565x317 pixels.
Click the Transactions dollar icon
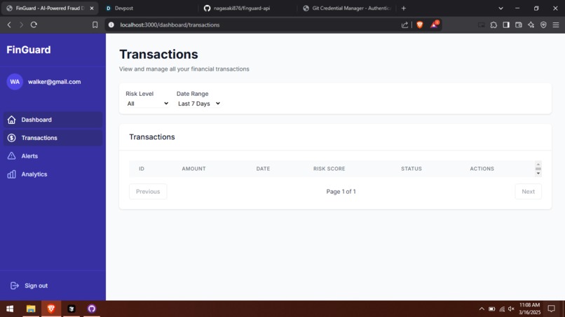(x=11, y=138)
